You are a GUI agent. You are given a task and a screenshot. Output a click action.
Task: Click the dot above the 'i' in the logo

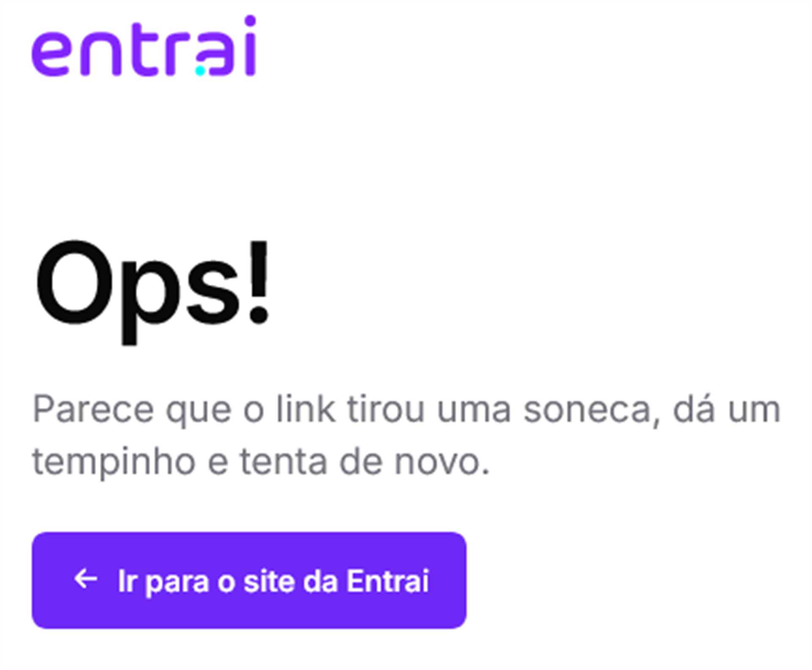tap(250, 20)
